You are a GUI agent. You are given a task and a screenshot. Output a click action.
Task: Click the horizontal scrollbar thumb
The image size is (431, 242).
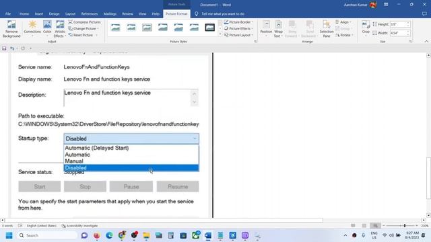[x=164, y=220]
